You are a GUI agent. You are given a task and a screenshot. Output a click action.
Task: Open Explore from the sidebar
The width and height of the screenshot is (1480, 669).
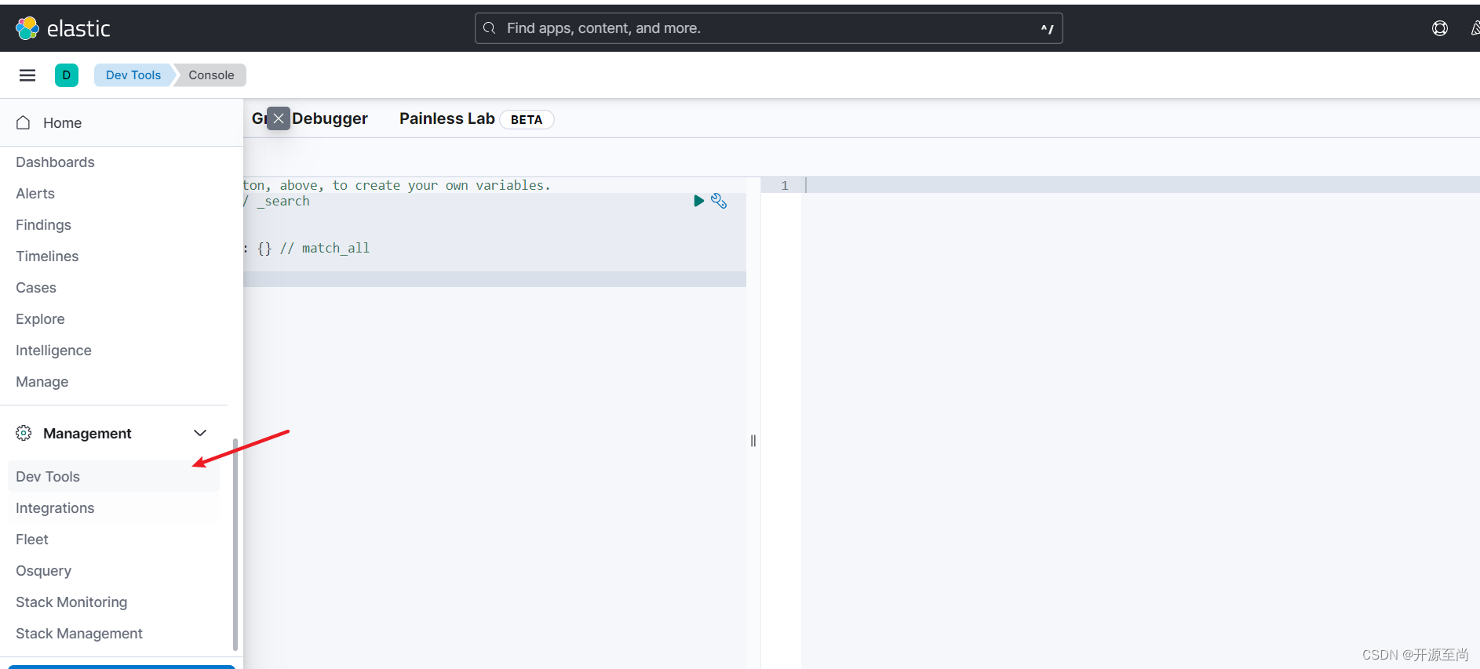[x=40, y=319]
